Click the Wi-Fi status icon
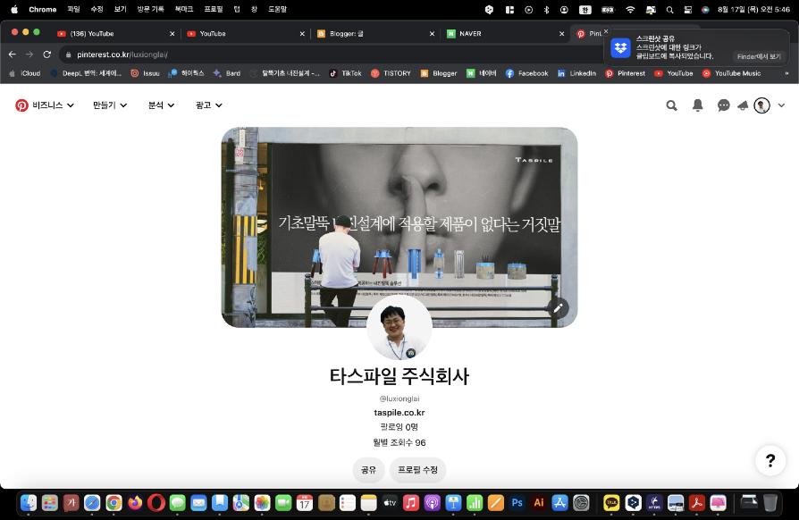The width and height of the screenshot is (799, 520). [x=630, y=10]
